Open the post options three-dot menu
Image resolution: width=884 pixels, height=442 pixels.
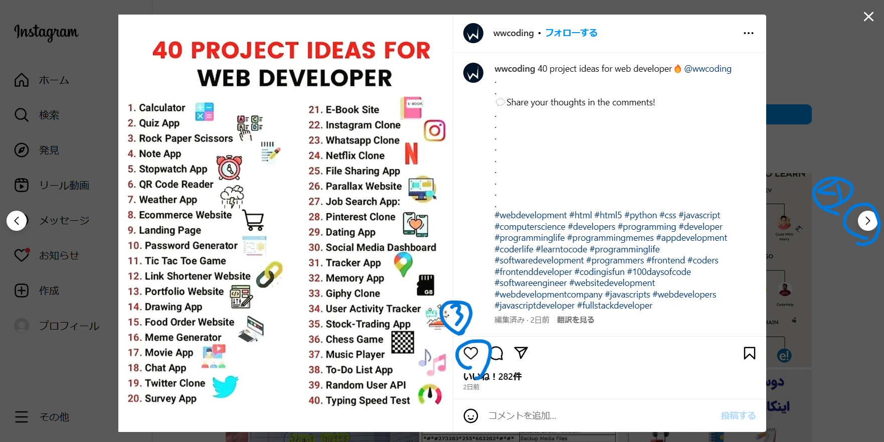749,33
